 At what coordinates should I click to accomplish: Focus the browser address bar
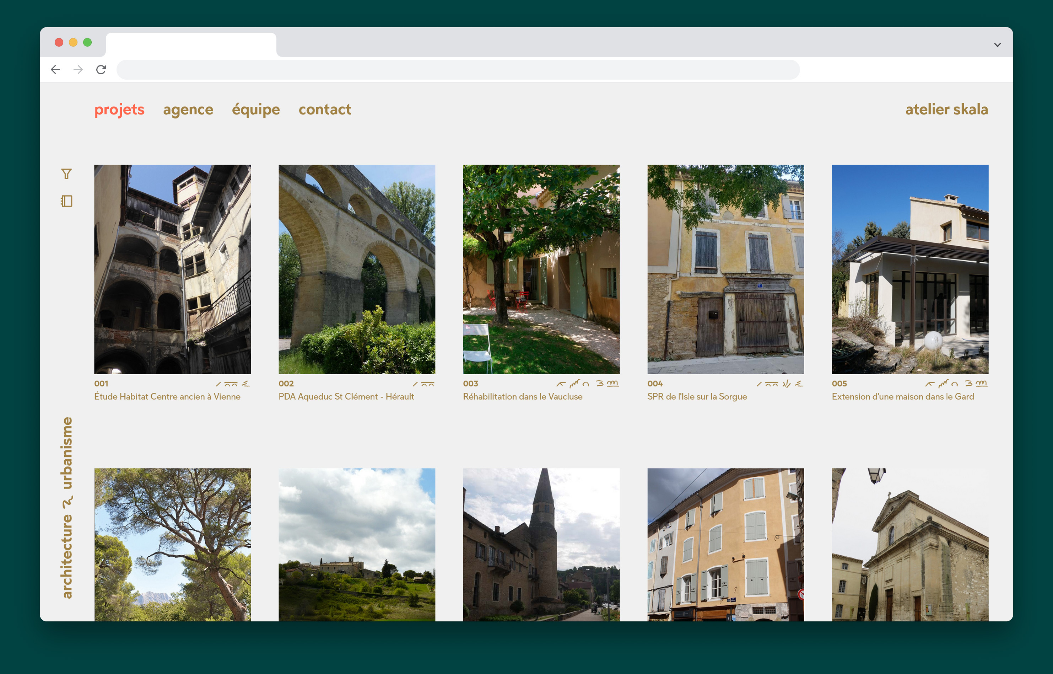pyautogui.click(x=458, y=70)
